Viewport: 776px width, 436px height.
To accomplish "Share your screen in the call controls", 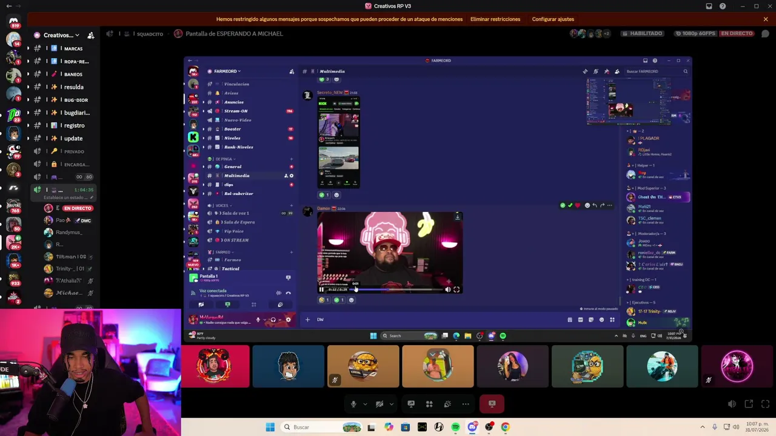I will [x=411, y=404].
